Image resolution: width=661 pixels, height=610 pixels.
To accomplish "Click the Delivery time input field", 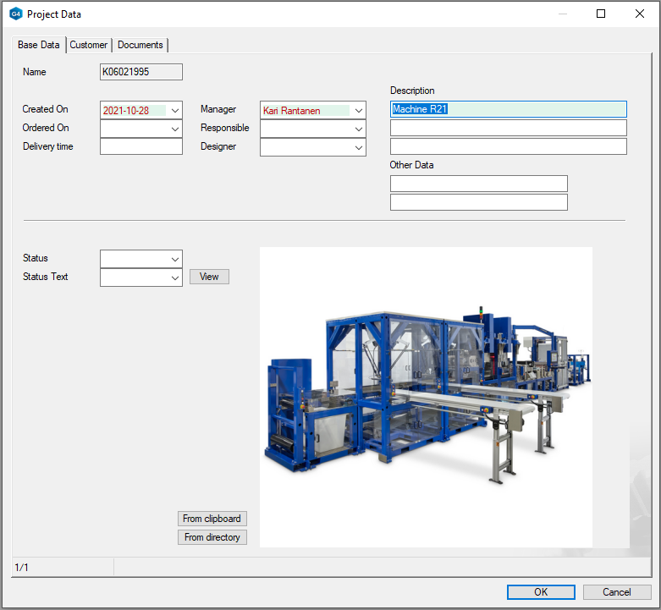I will pyautogui.click(x=141, y=147).
